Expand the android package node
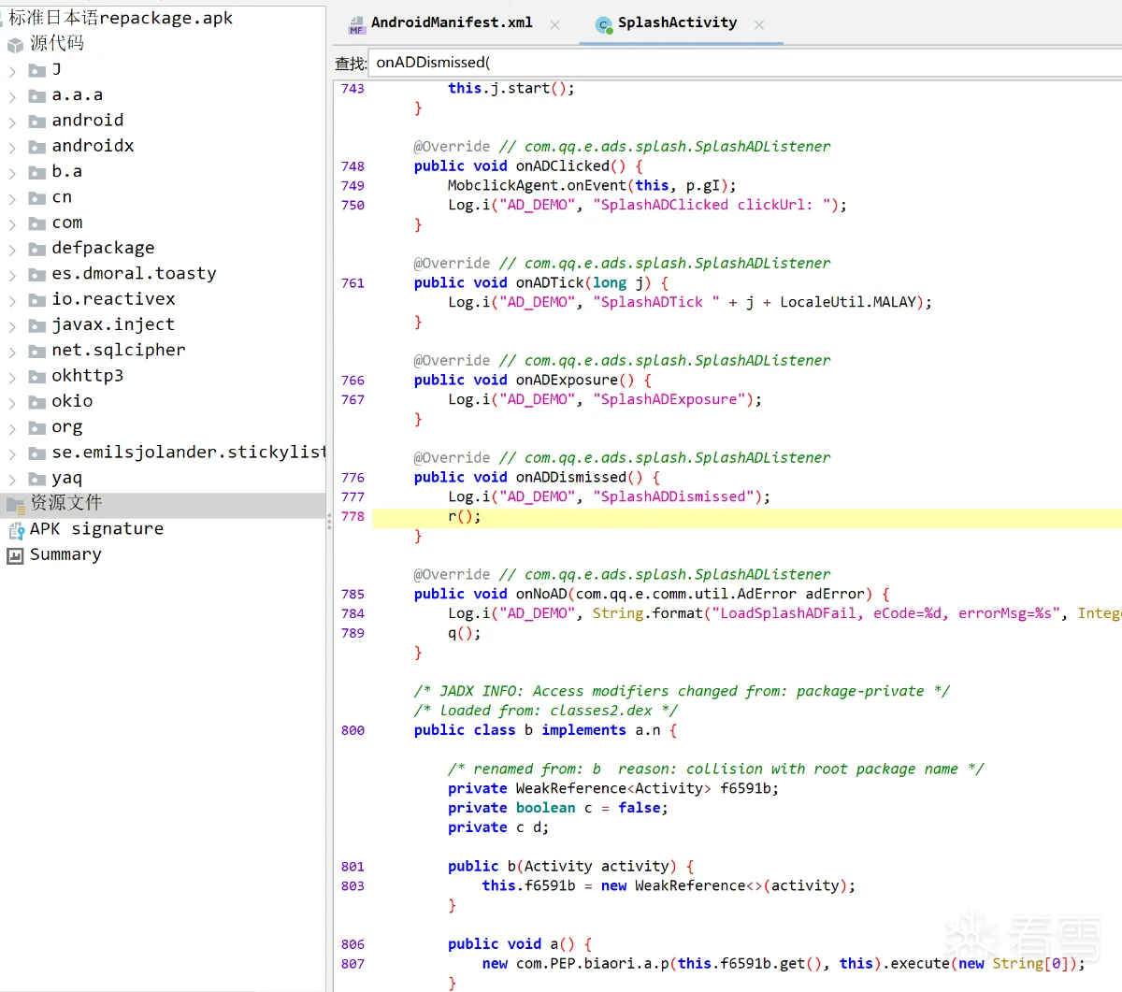Screen dimensions: 1122x992 point(12,122)
